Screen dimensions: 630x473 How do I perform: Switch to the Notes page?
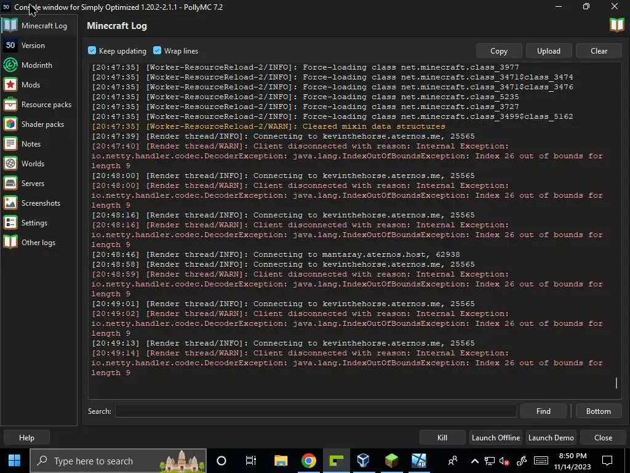[x=39, y=144]
